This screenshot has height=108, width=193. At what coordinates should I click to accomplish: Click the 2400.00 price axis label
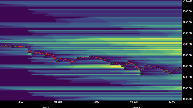coord(187,1)
